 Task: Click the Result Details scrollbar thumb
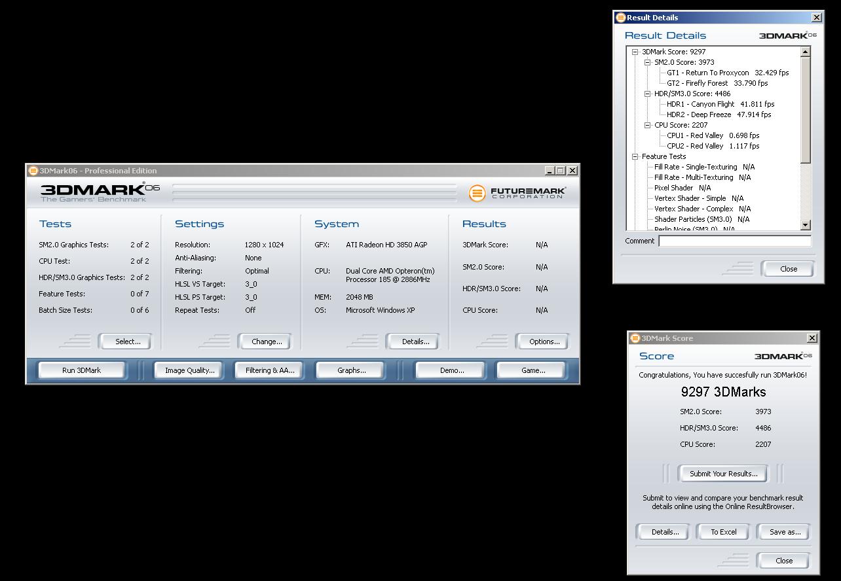pos(806,110)
